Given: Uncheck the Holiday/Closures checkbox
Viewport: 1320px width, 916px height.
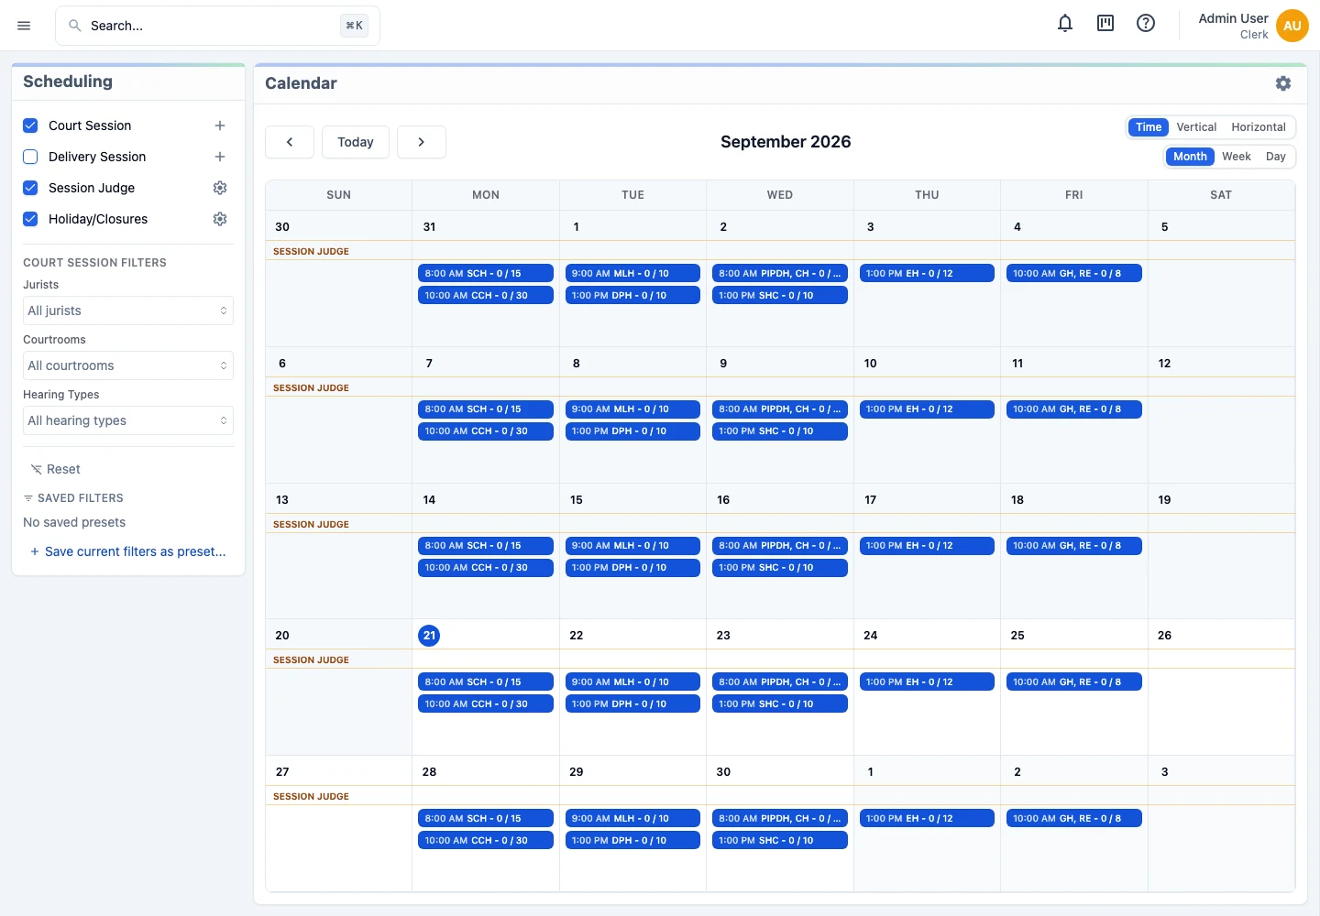Looking at the screenshot, I should pos(30,219).
